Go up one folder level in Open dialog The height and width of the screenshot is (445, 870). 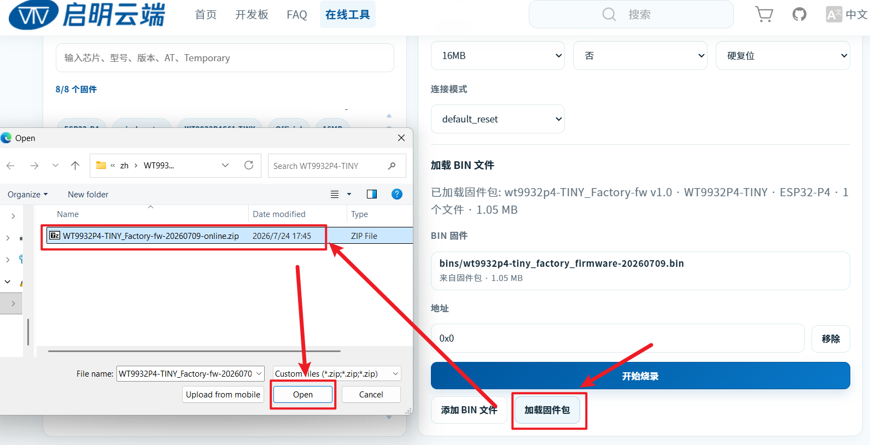coord(75,166)
